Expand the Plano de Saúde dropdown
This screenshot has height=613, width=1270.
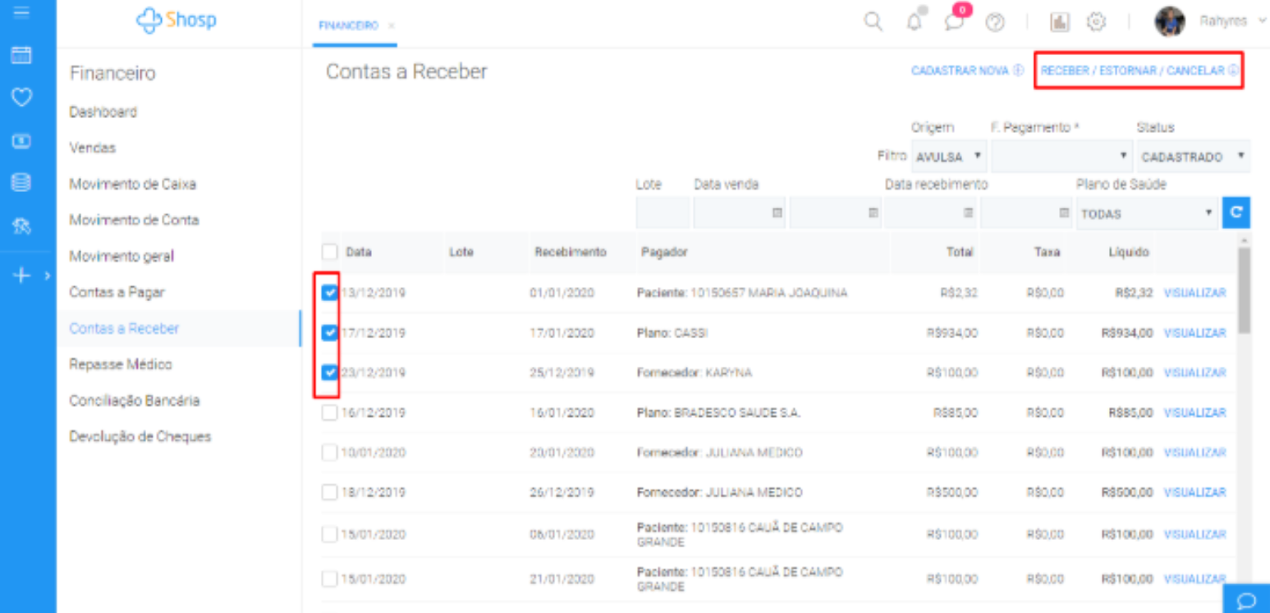click(x=1146, y=213)
